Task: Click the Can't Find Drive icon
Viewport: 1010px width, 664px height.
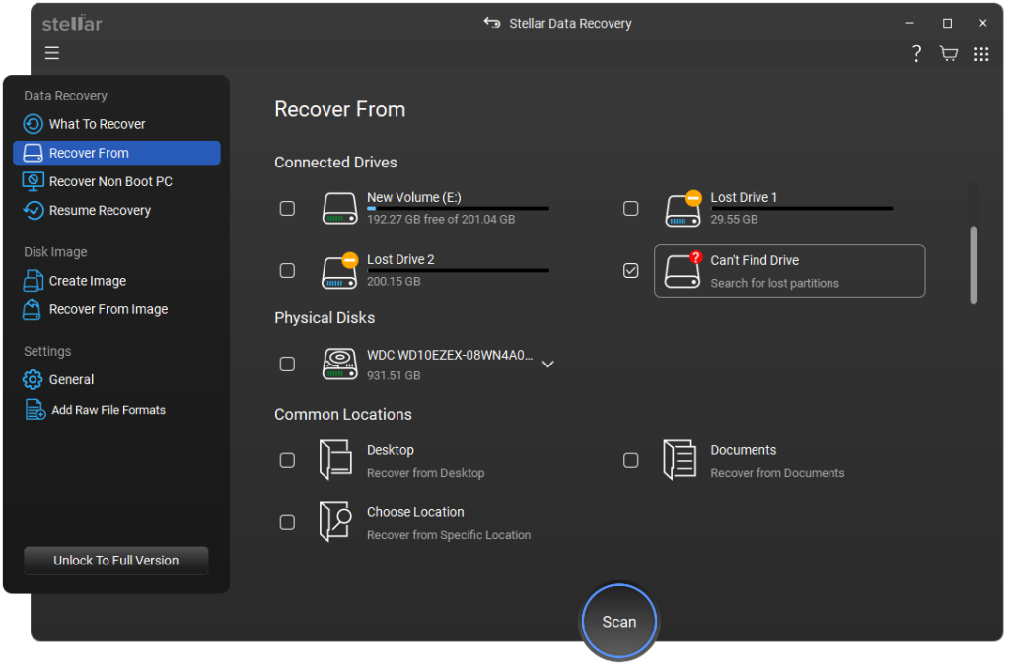Action: (683, 271)
